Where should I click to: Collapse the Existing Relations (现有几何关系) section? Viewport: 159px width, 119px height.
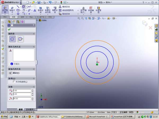[x=34, y=47]
